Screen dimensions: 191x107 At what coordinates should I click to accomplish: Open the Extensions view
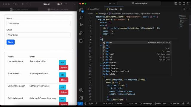(x=81, y=40)
